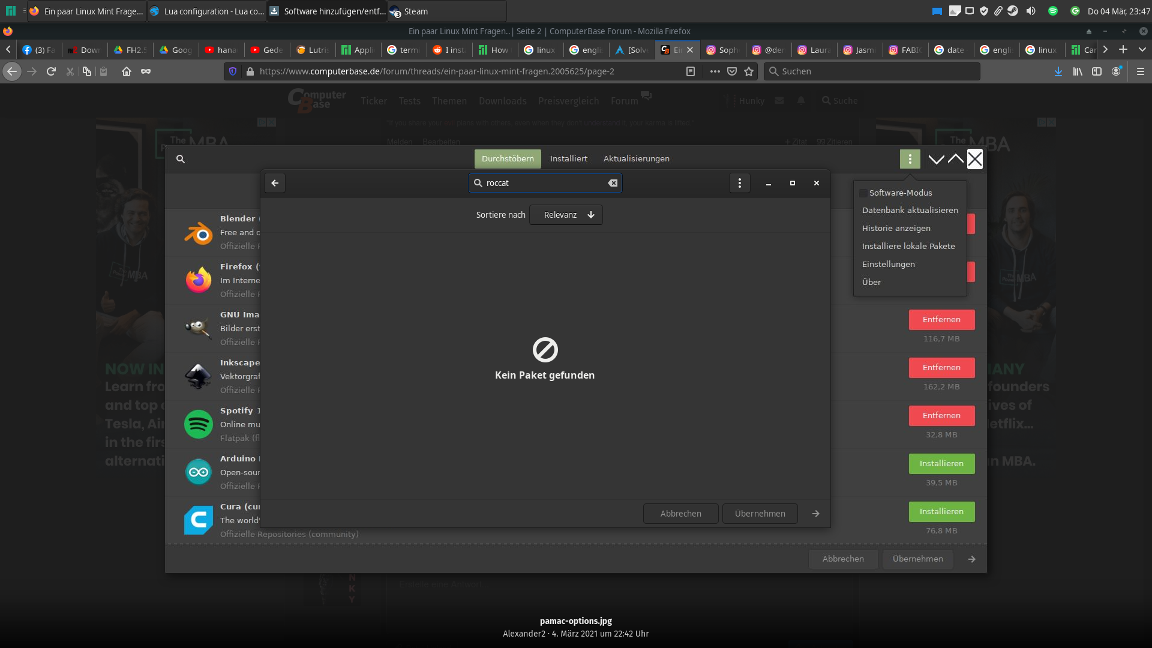Click the Firefox home button
Screen dimensions: 1152x648
[126, 71]
